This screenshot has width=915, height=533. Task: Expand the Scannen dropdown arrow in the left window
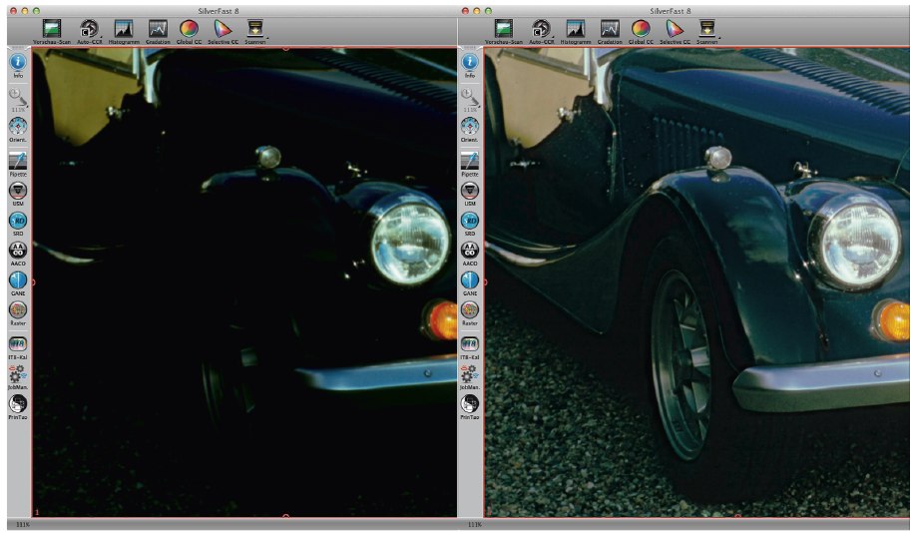(269, 36)
